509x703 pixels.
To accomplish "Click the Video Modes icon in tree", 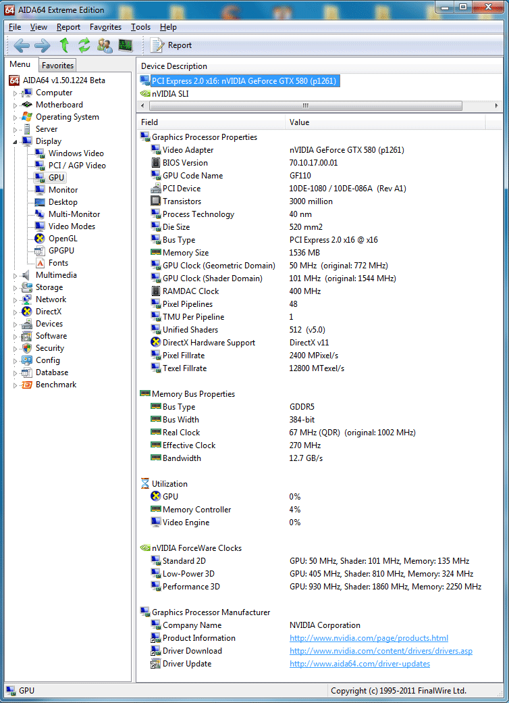I will click(x=40, y=226).
